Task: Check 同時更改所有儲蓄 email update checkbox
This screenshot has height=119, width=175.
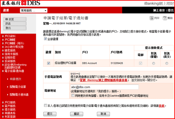Action: 73,95
